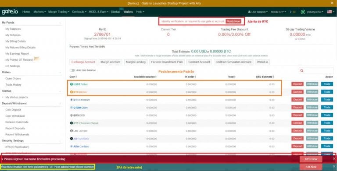Open the Periodic Investment Plan tab
Image resolution: width=337 pixels, height=171 pixels.
(x=167, y=62)
